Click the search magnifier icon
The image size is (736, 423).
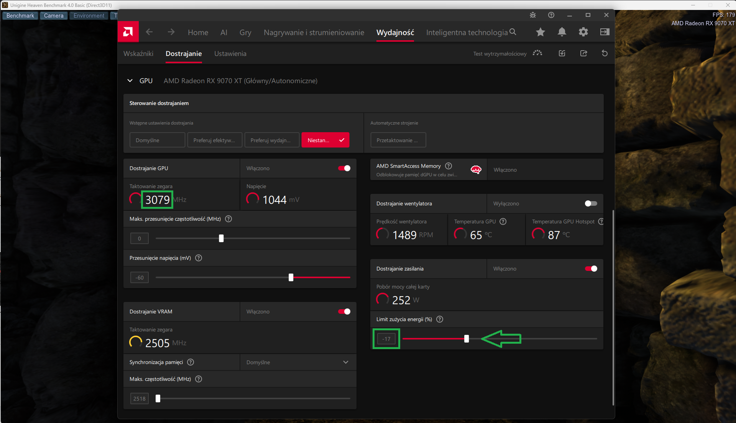(x=513, y=32)
